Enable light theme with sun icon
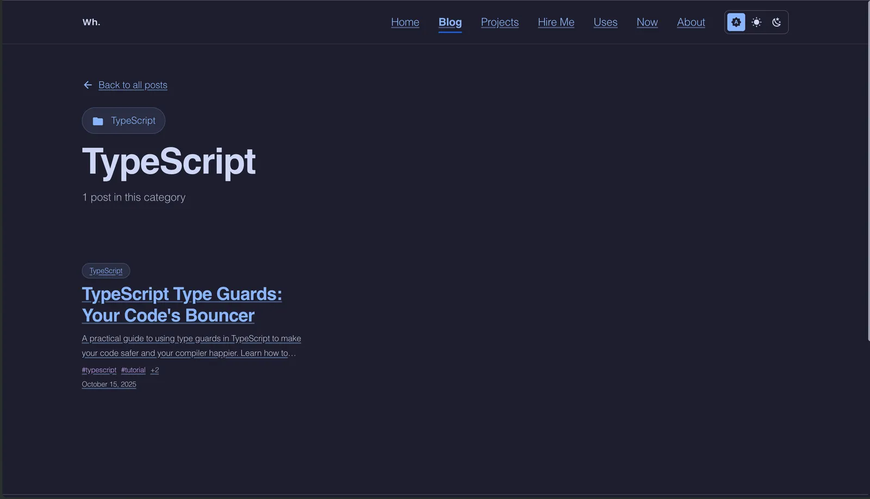Image resolution: width=870 pixels, height=499 pixels. [756, 22]
